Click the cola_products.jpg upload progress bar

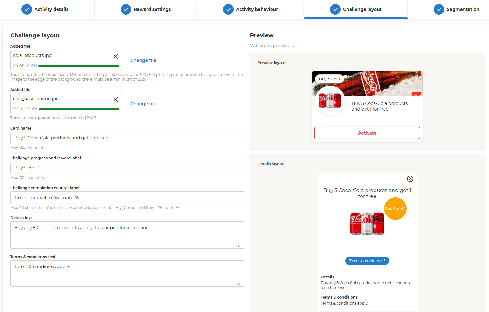[x=79, y=66]
